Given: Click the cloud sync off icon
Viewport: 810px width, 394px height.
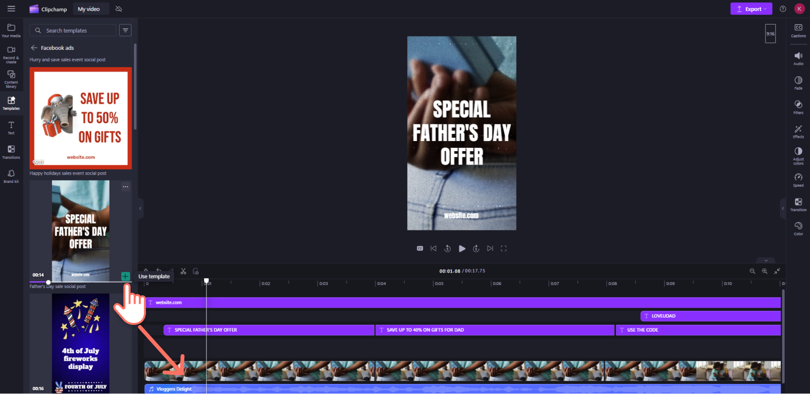Looking at the screenshot, I should [119, 9].
